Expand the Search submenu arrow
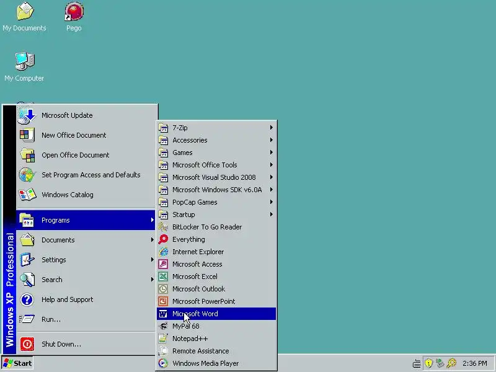Viewport: 496px width, 372px height. tap(152, 280)
